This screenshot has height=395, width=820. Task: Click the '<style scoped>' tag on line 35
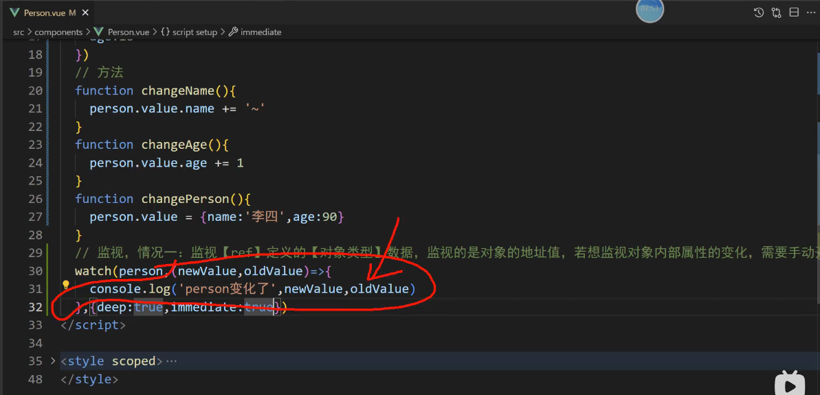coord(111,361)
